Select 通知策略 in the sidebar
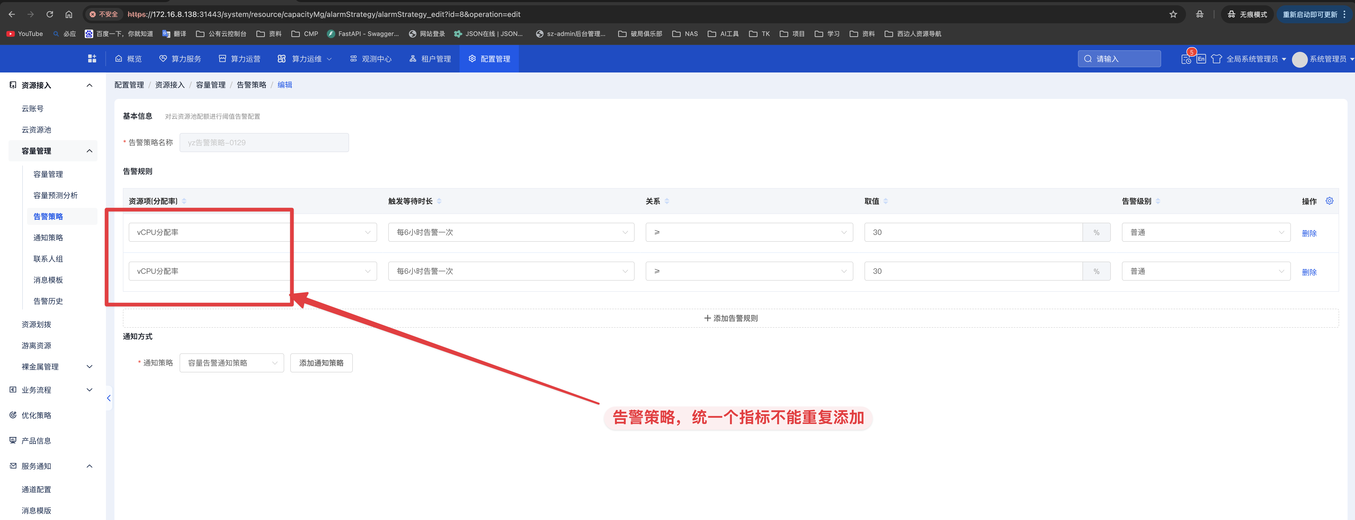1355x520 pixels. tap(48, 238)
